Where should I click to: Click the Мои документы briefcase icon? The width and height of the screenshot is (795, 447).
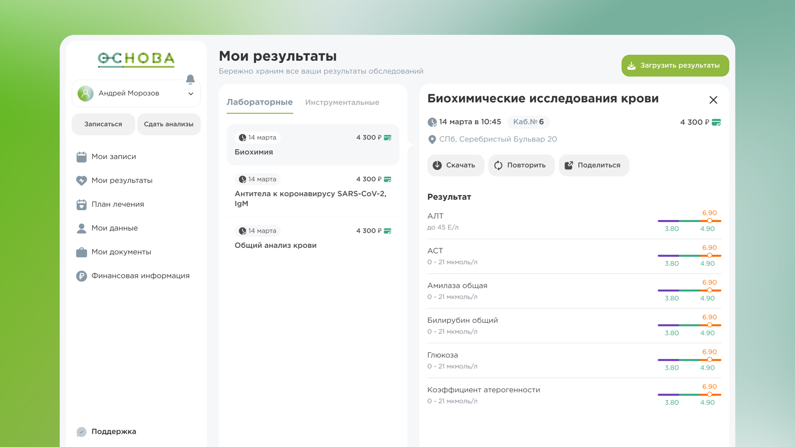coord(81,252)
